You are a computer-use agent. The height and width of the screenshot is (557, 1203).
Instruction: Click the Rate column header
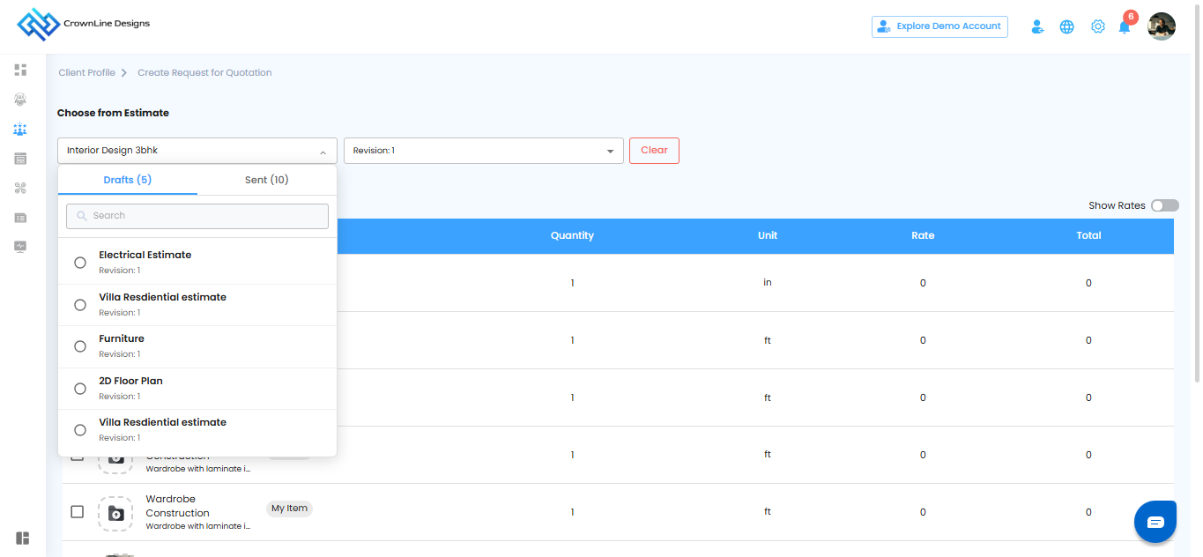pyautogui.click(x=923, y=235)
